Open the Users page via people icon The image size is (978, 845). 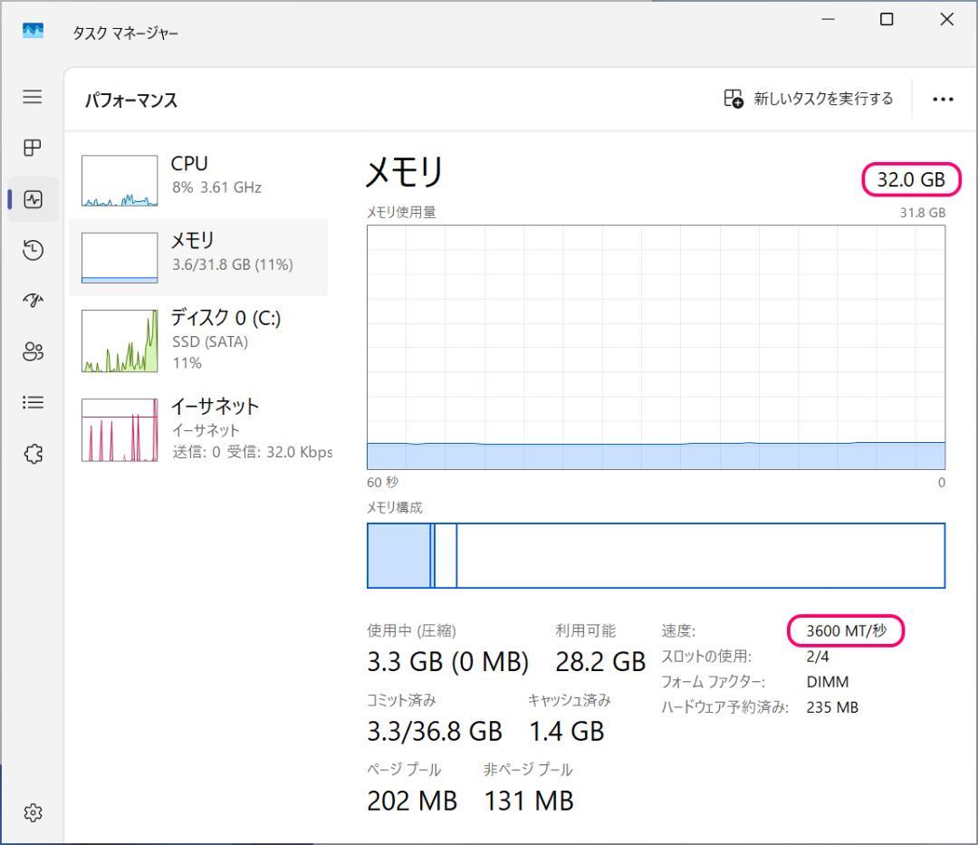tap(33, 352)
